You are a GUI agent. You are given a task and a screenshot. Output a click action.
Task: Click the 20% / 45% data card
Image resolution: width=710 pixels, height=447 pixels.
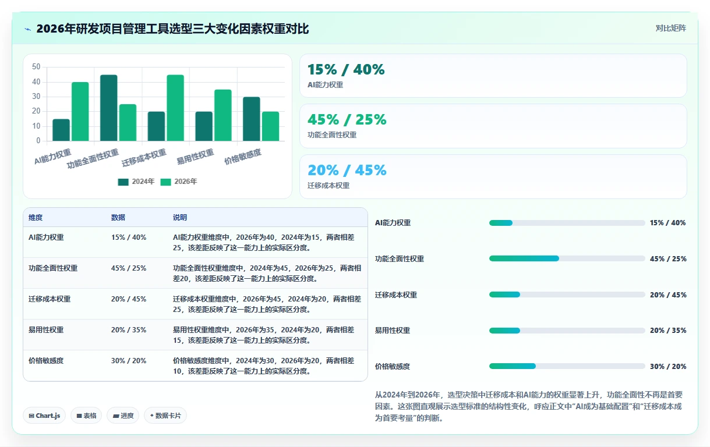pyautogui.click(x=493, y=176)
